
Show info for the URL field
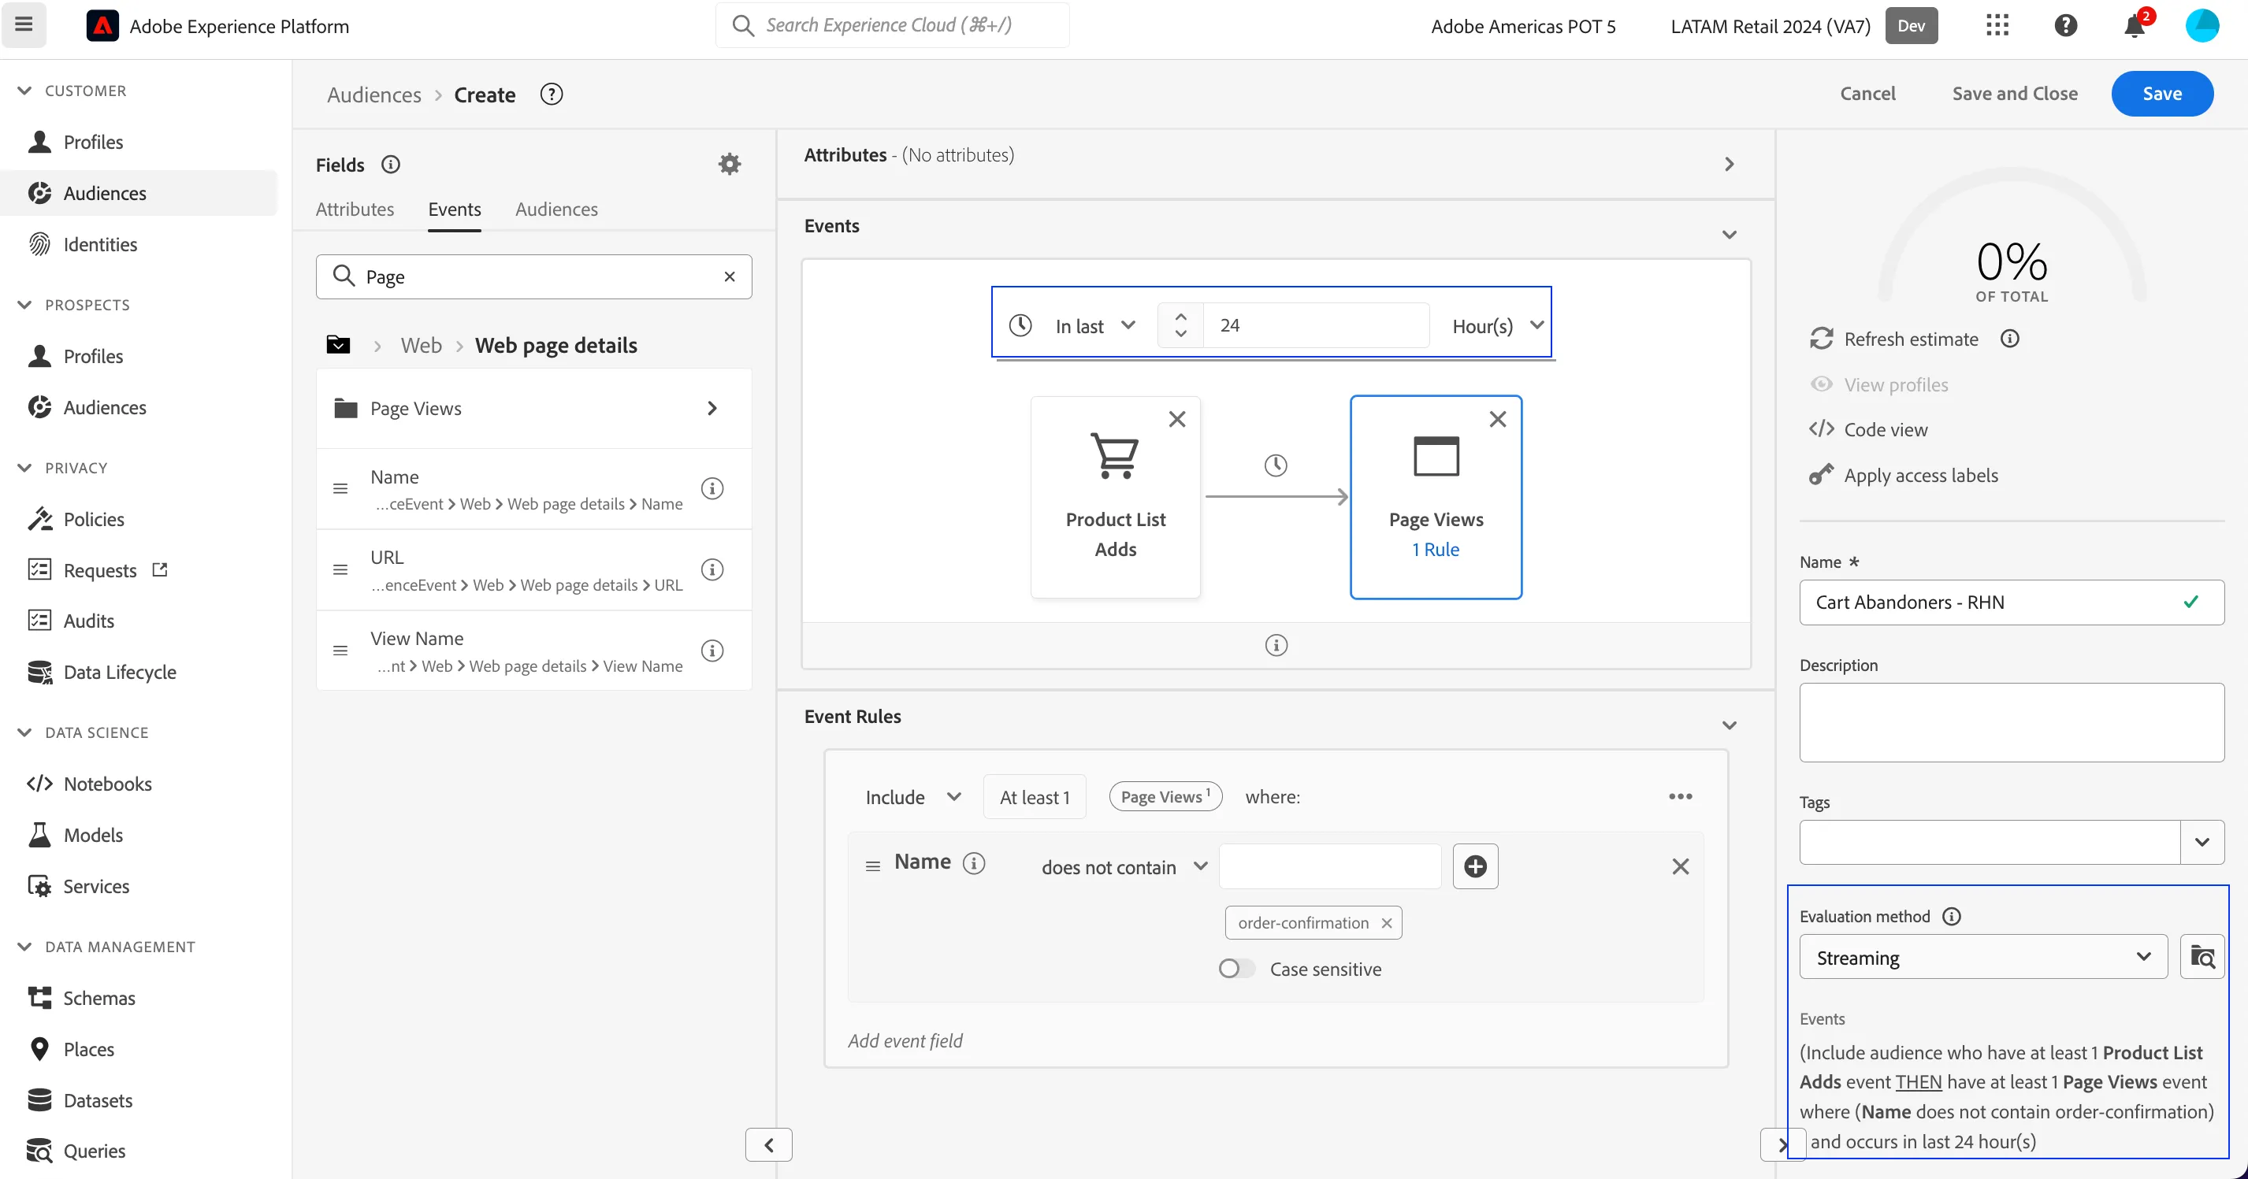pos(712,569)
